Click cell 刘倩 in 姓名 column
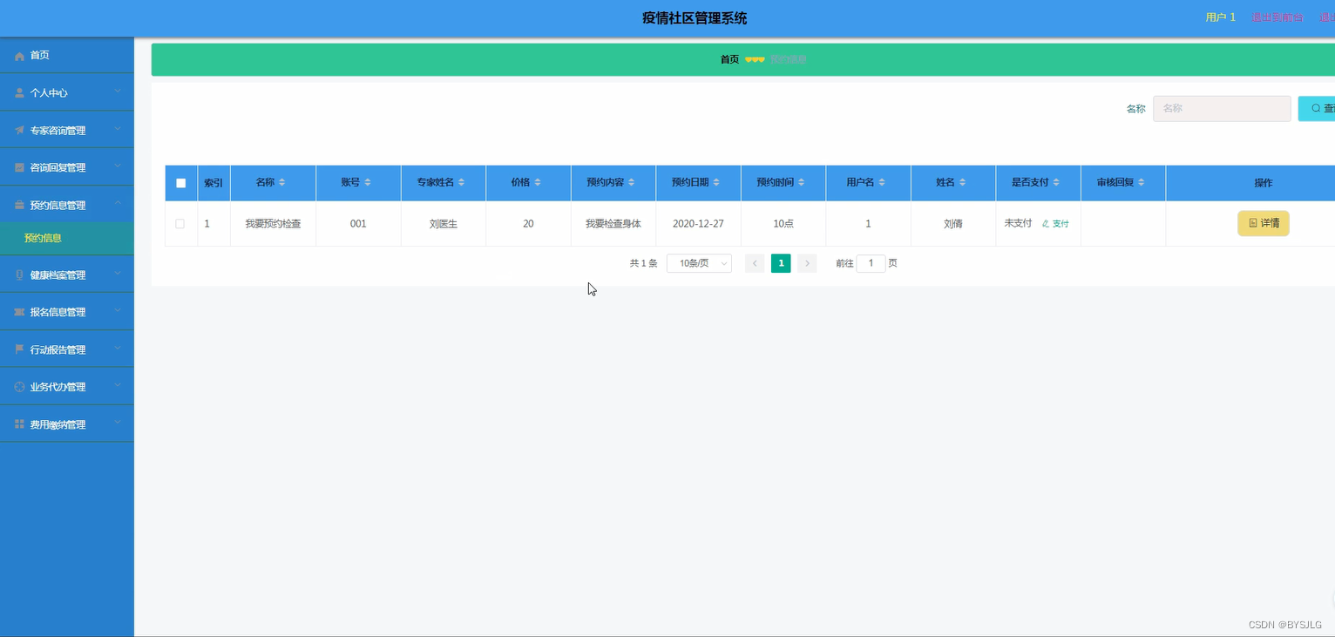The image size is (1335, 637). (x=953, y=224)
